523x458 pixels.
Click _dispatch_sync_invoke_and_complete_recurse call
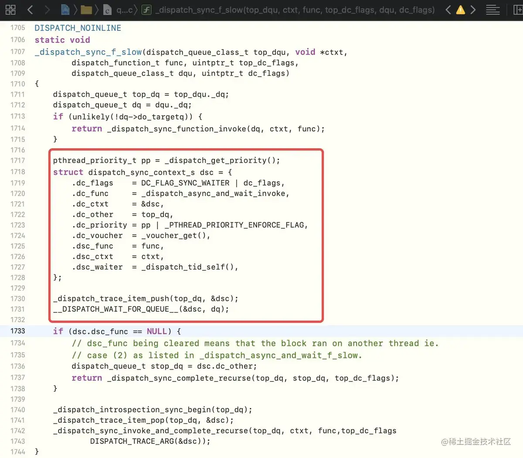pos(151,431)
